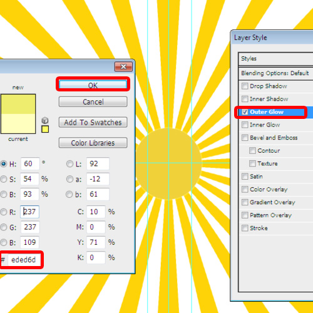Select the Lab L radio button
This screenshot has width=313, height=313.
(x=69, y=164)
